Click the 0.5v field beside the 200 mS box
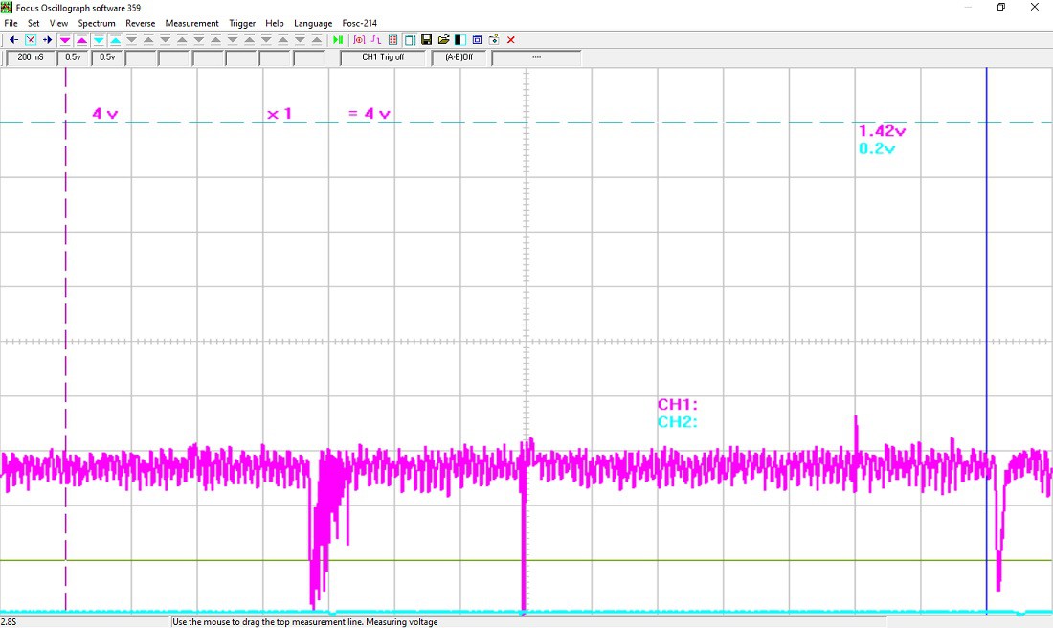 pos(73,57)
